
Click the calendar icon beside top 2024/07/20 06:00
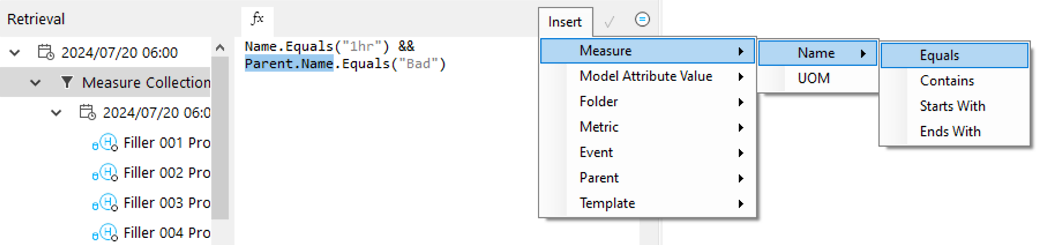[46, 52]
